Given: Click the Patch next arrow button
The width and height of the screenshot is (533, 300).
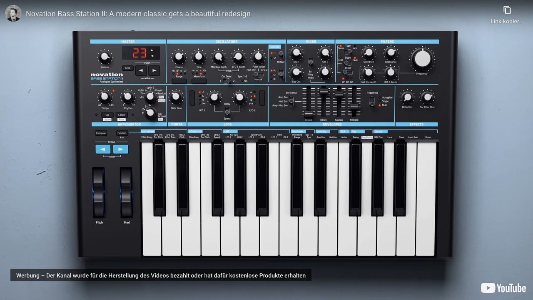Looking at the screenshot, I should click(x=154, y=71).
